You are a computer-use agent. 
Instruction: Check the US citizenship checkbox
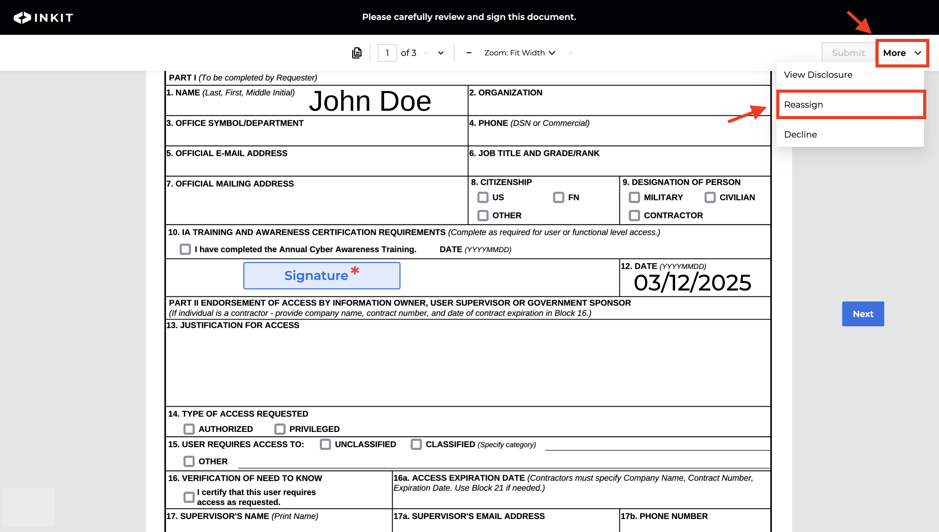click(483, 197)
